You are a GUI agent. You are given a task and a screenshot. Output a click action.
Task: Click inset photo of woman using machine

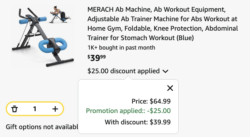pyautogui.click(x=60, y=15)
